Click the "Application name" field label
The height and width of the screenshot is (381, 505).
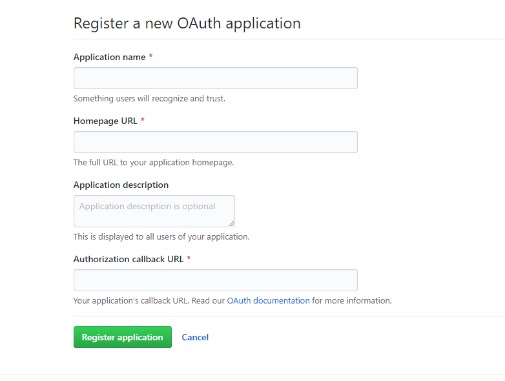[x=109, y=57]
